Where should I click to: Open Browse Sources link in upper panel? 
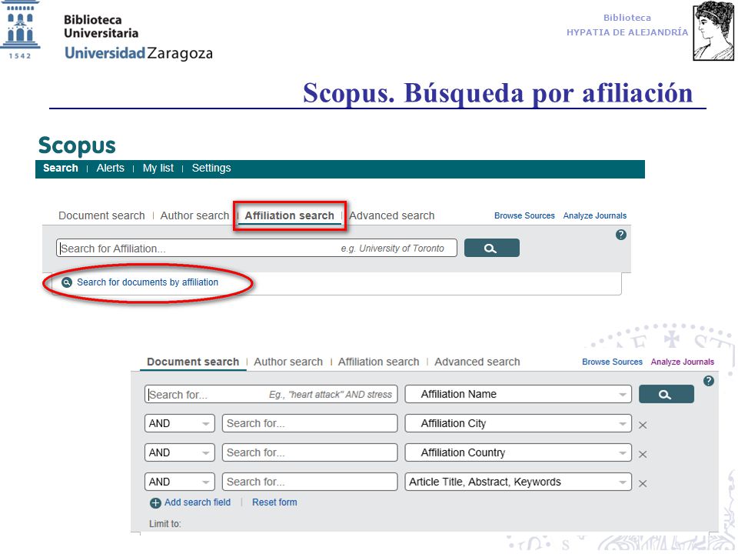pyautogui.click(x=524, y=215)
